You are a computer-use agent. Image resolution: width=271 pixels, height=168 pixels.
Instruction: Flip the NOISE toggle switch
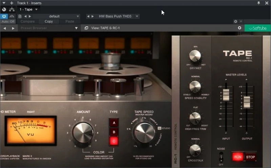tap(221, 157)
